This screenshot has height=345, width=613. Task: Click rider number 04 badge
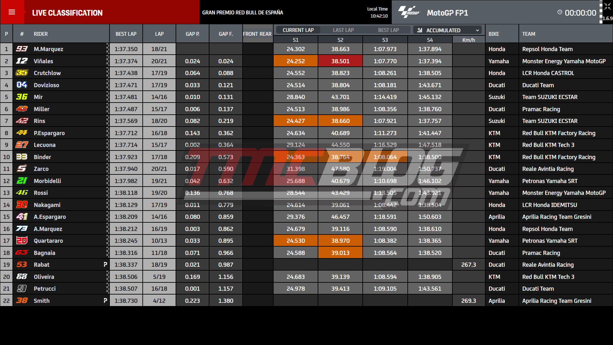tap(22, 85)
